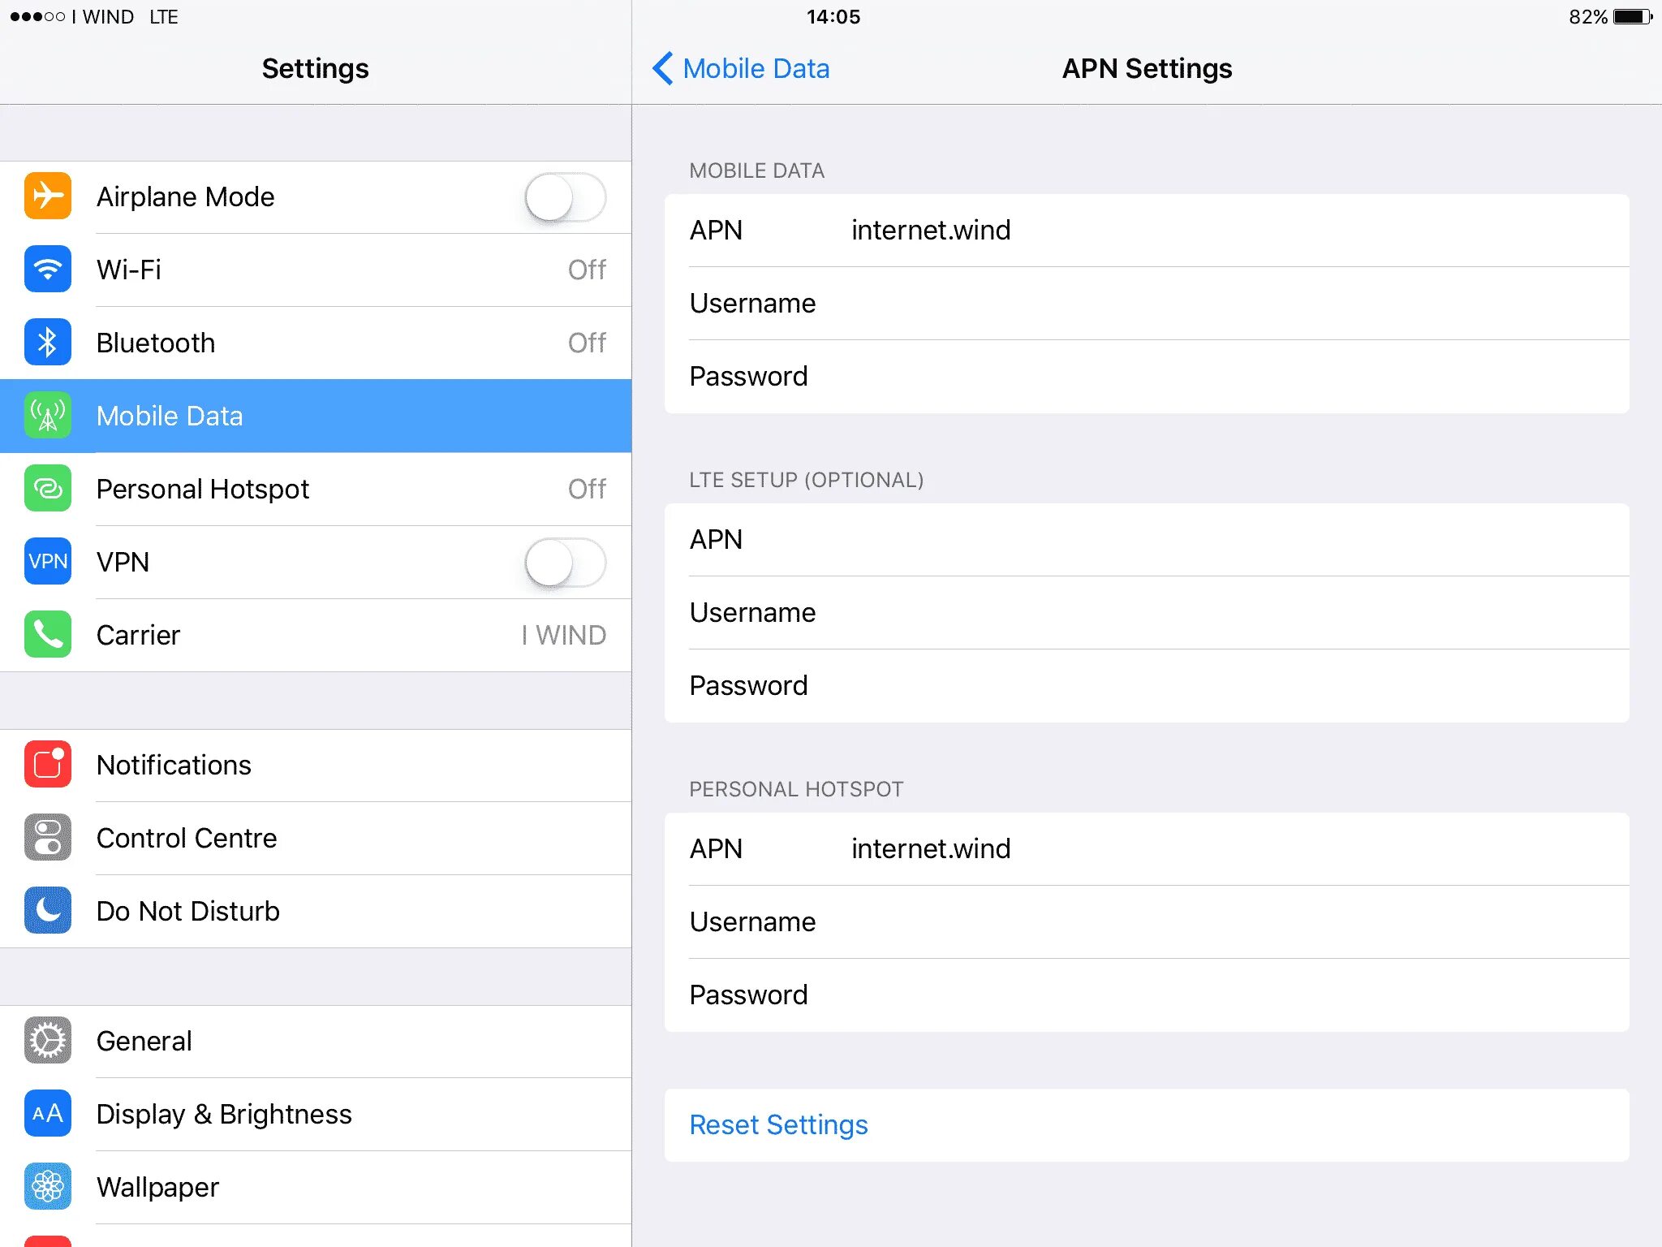Tap the orange Airplane Mode icon
This screenshot has height=1247, width=1662.
point(48,196)
